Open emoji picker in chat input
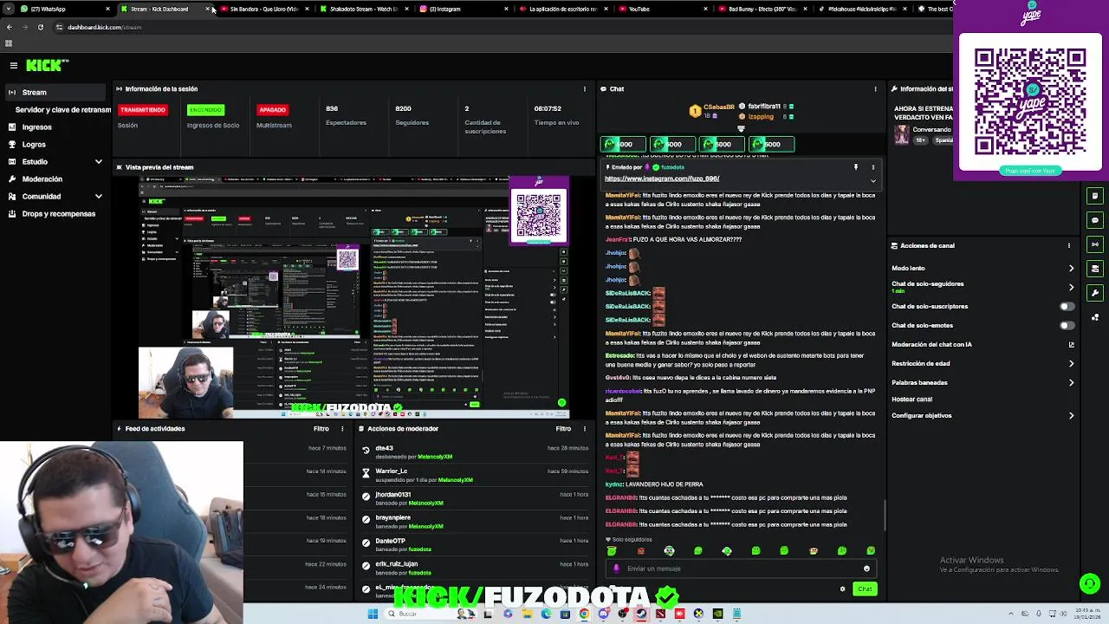 coord(866,569)
